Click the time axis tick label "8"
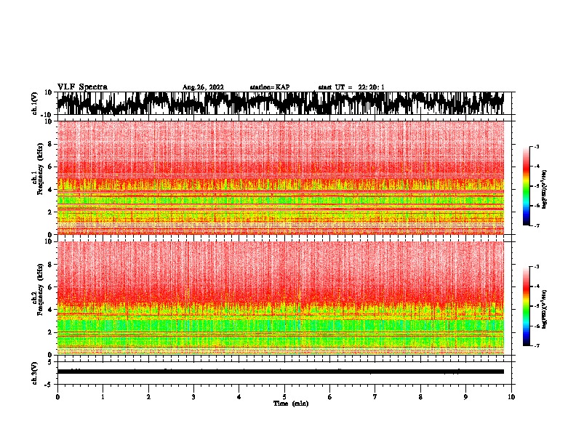This screenshot has height=445, width=576. click(x=420, y=397)
